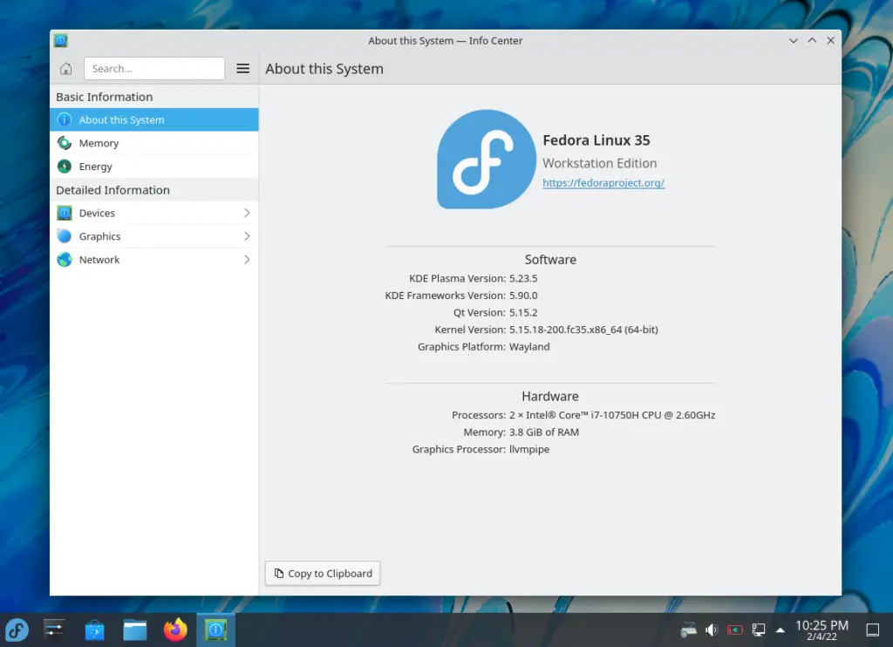View Energy information in Info Center

click(x=94, y=166)
